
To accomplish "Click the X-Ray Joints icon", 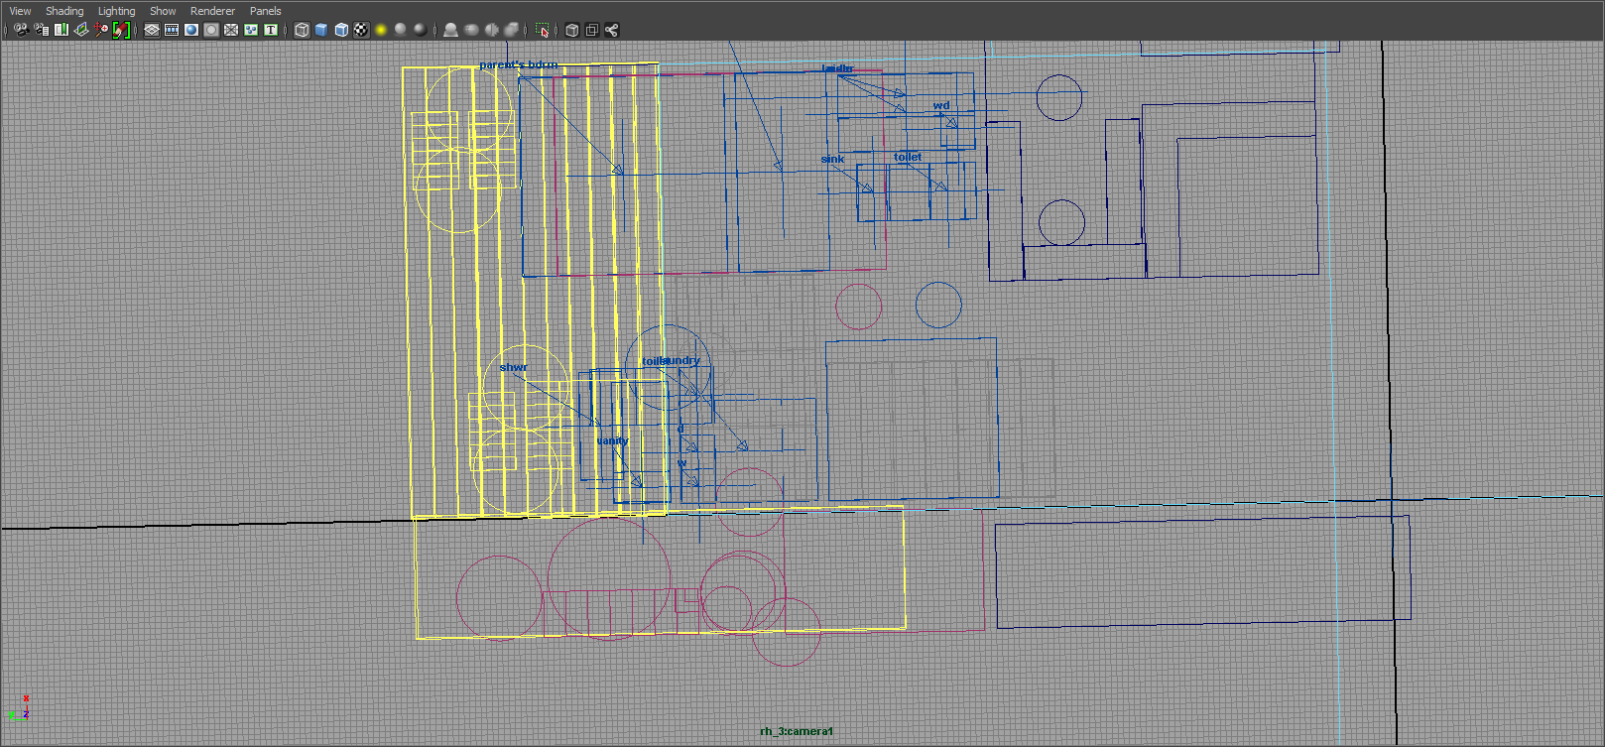I will [612, 30].
